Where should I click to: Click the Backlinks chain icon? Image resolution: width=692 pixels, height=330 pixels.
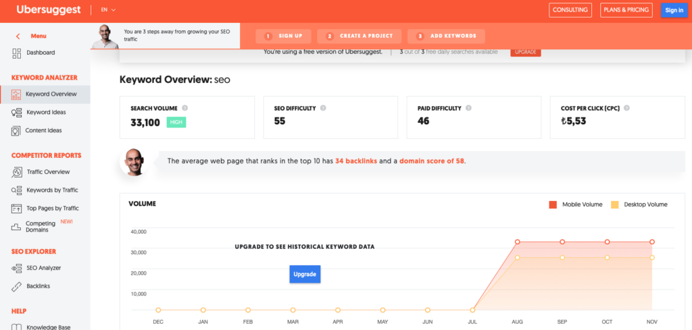16,286
